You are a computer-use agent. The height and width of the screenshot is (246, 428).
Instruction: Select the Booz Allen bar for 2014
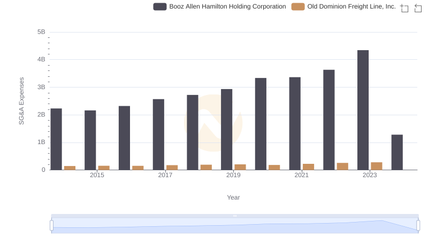tap(56, 139)
